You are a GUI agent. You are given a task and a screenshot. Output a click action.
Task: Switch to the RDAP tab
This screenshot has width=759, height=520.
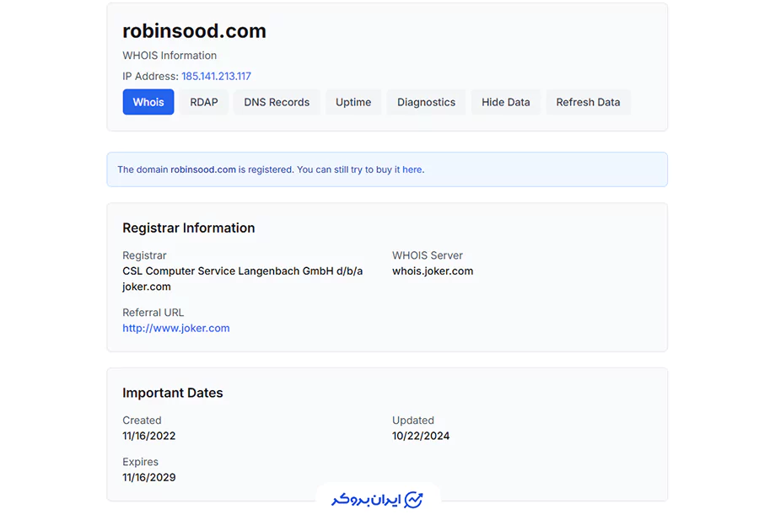coord(203,102)
